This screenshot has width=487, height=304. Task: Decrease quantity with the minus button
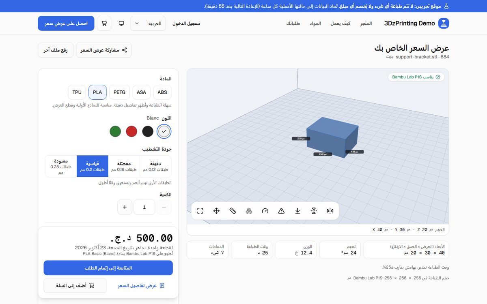(x=164, y=207)
